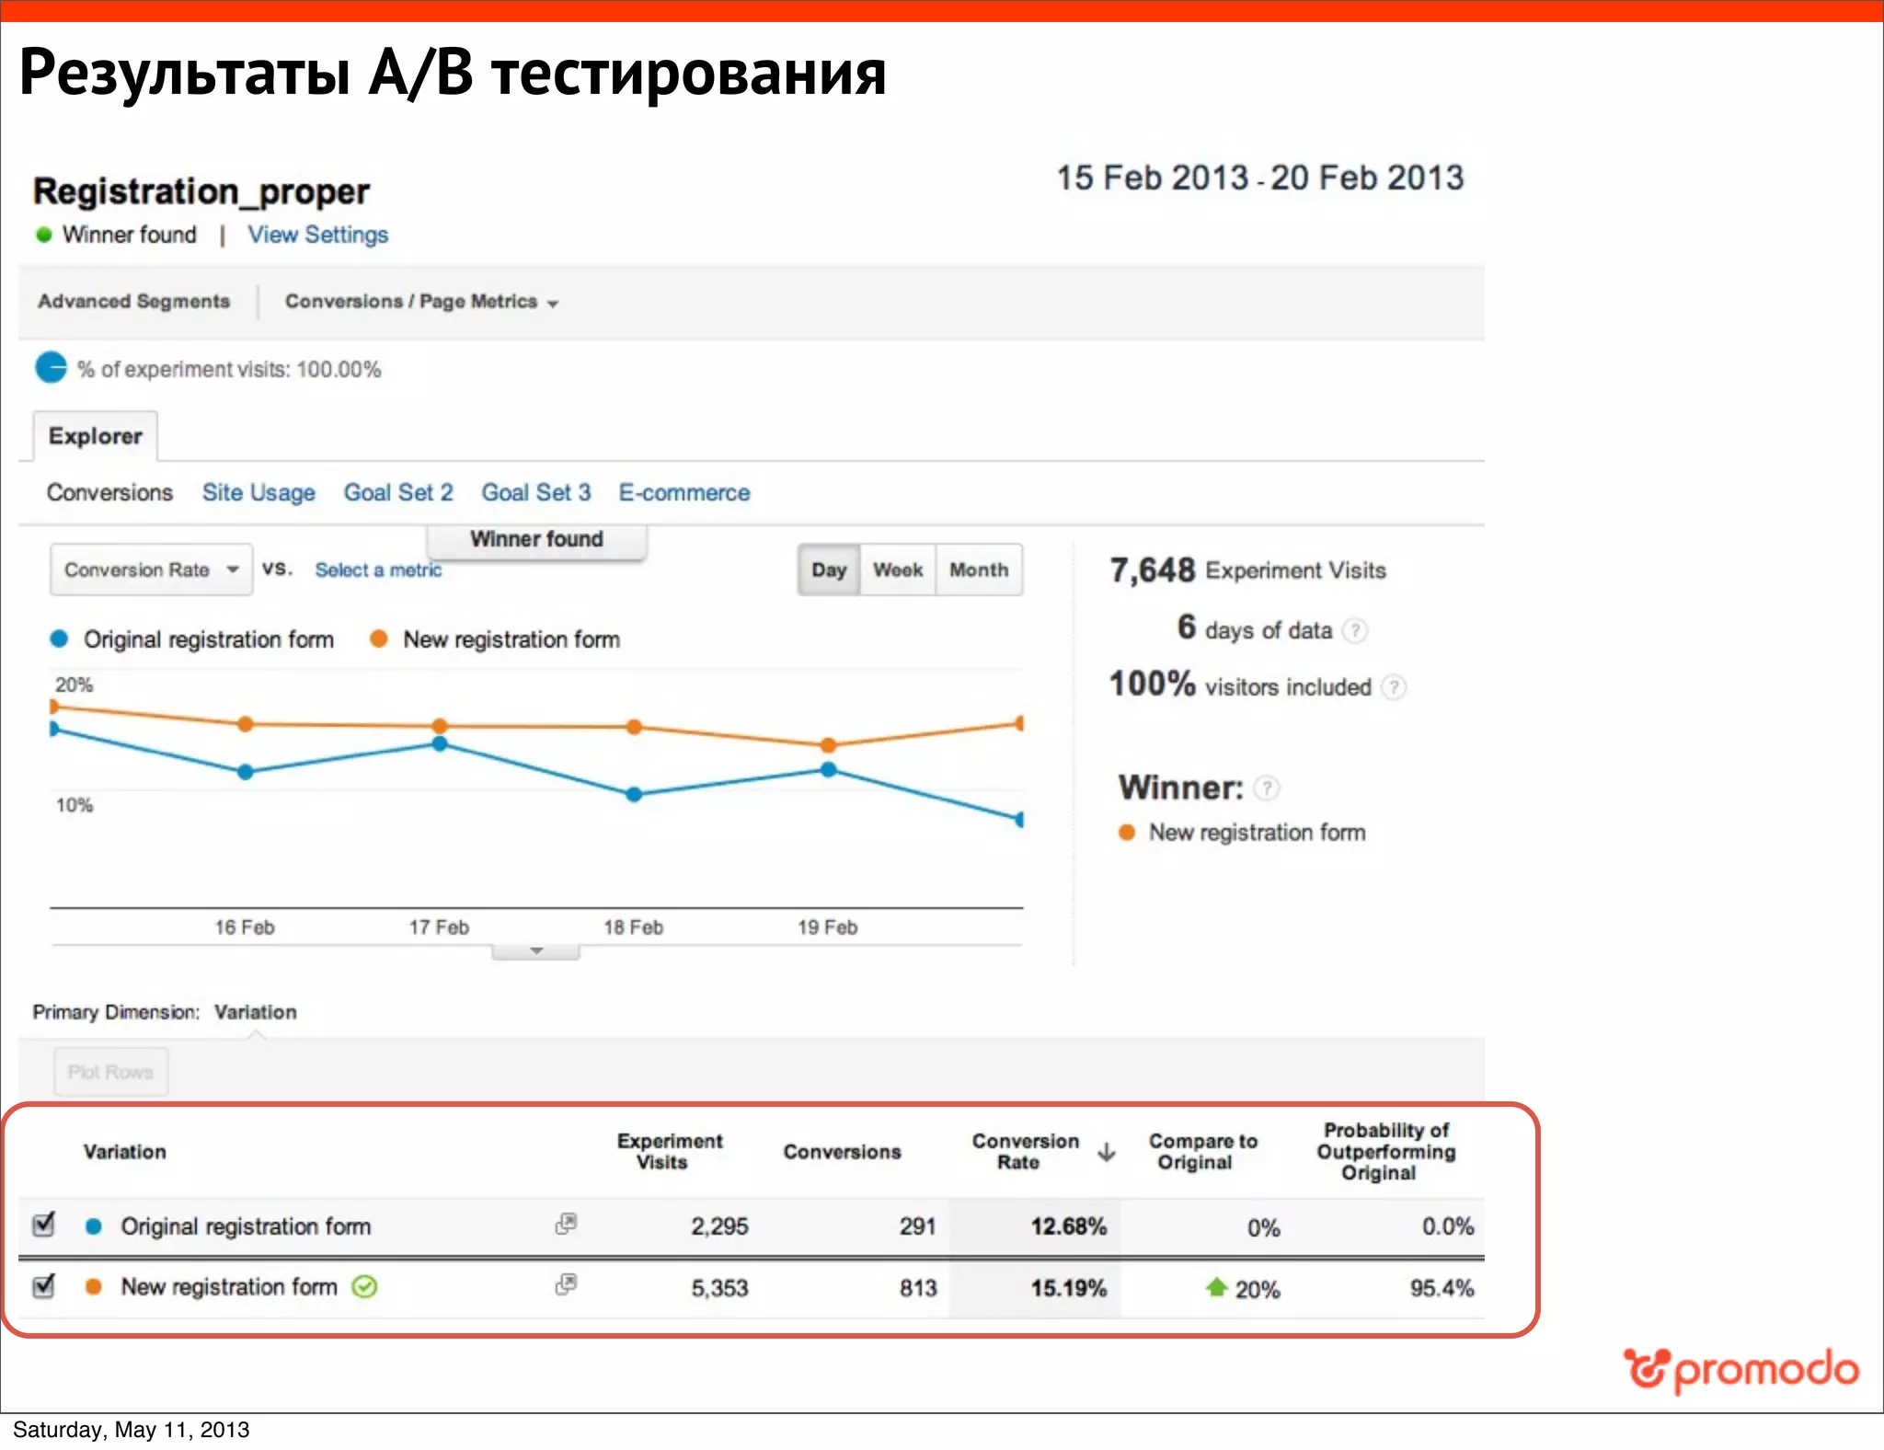Screen dimensions: 1884x1450
Task: Open Conversion Rate metric dropdown
Action: tap(152, 570)
